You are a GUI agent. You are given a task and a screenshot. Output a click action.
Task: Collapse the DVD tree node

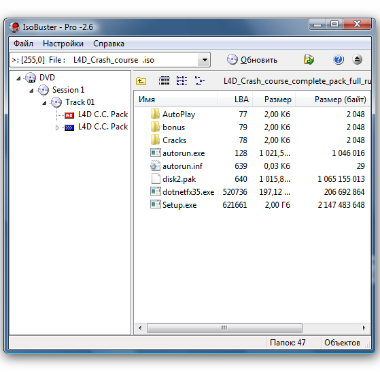click(x=18, y=78)
